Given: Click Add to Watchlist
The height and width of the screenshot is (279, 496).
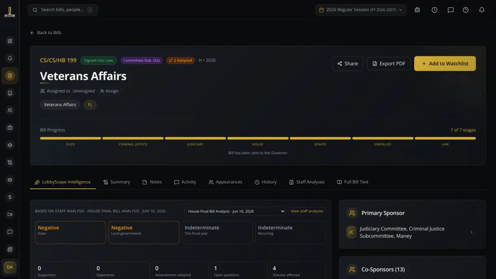Looking at the screenshot, I should 445,64.
